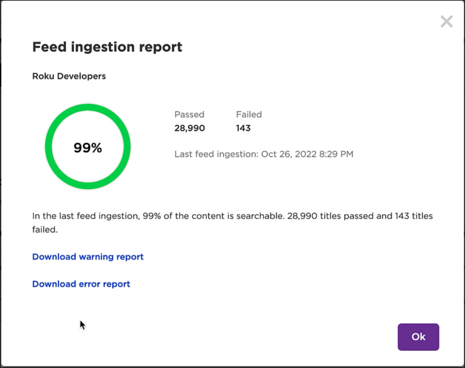Click the Failed label
Viewport: 465px width, 368px height.
[x=249, y=115]
